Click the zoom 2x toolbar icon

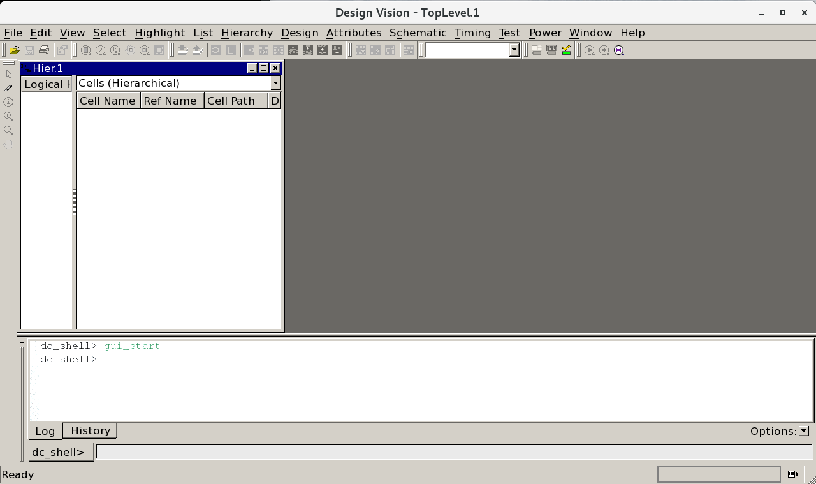[x=100, y=49]
